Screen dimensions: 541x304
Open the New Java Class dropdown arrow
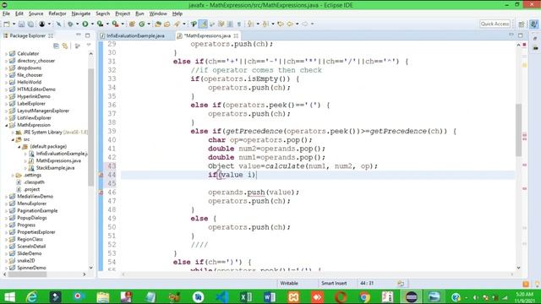[149, 24]
